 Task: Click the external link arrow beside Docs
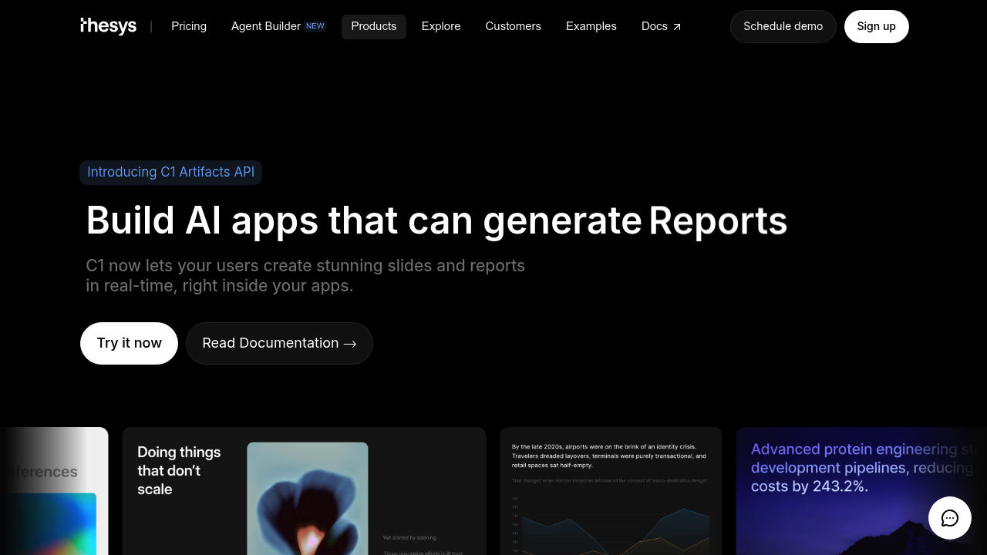coord(677,25)
